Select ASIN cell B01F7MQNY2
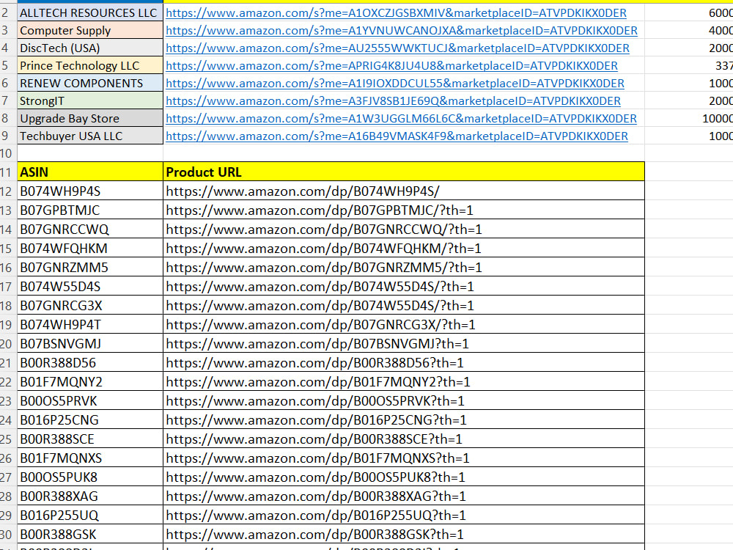 [x=90, y=382]
